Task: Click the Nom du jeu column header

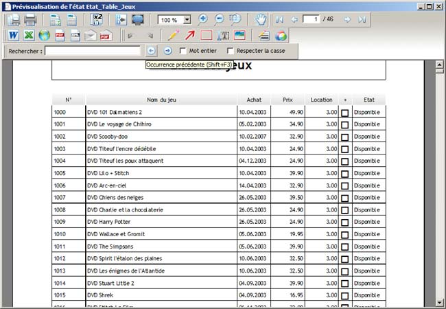Action: 161,100
